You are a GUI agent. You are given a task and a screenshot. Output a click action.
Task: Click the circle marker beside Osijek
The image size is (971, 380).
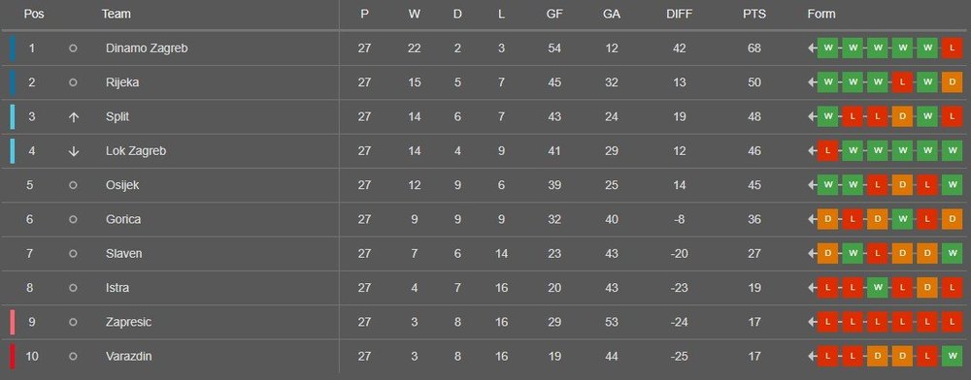click(73, 185)
